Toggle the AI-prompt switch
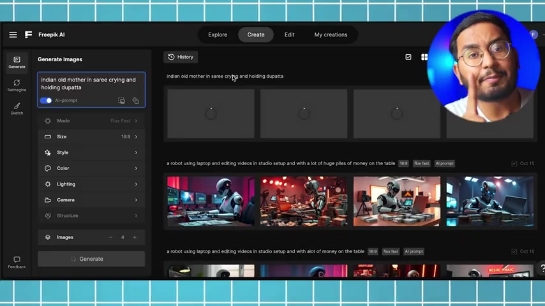The image size is (545, 306). [x=45, y=101]
